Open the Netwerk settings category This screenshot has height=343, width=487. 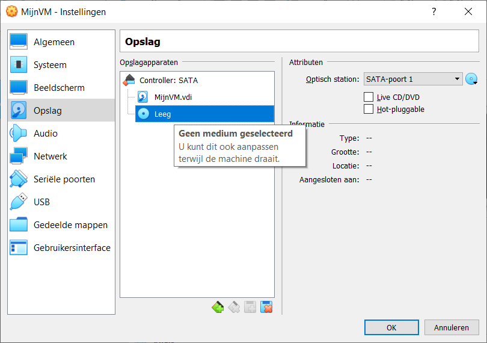click(51, 156)
